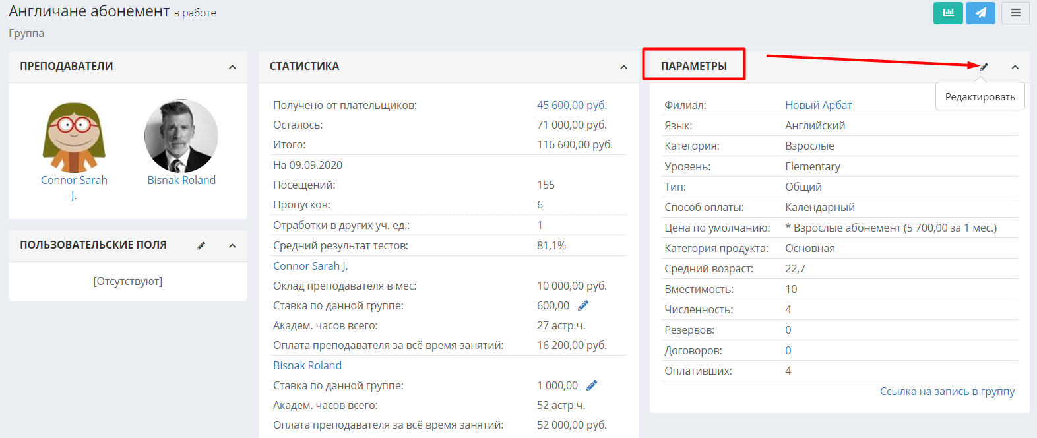Click the Англичане абонемент group title

click(x=89, y=11)
